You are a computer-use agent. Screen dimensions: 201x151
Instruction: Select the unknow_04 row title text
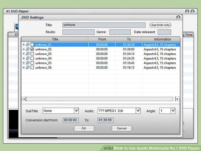pyautogui.click(x=43, y=58)
